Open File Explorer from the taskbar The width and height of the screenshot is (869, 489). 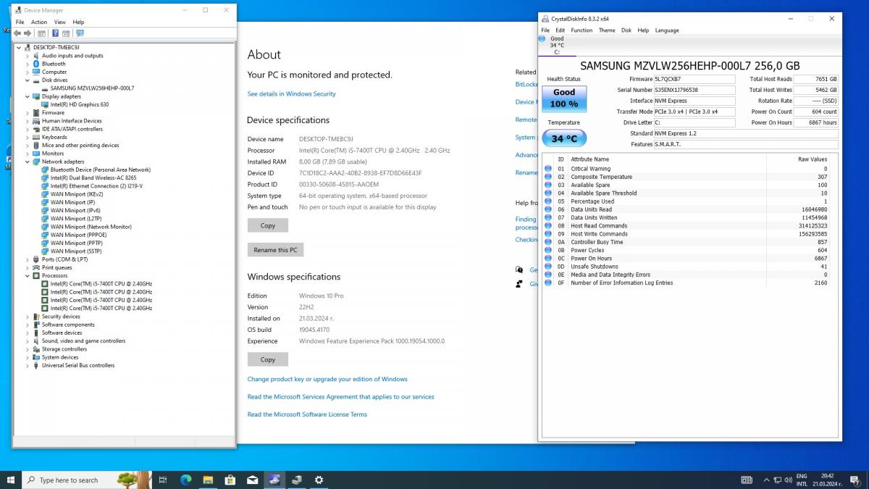208,480
